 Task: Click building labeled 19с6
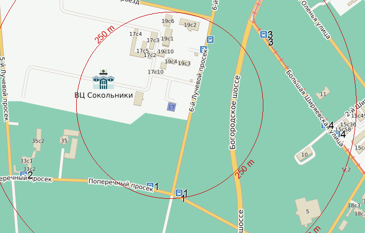coord(168,21)
